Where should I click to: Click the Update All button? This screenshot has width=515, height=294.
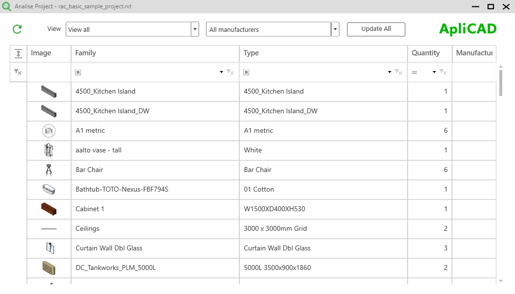point(376,29)
